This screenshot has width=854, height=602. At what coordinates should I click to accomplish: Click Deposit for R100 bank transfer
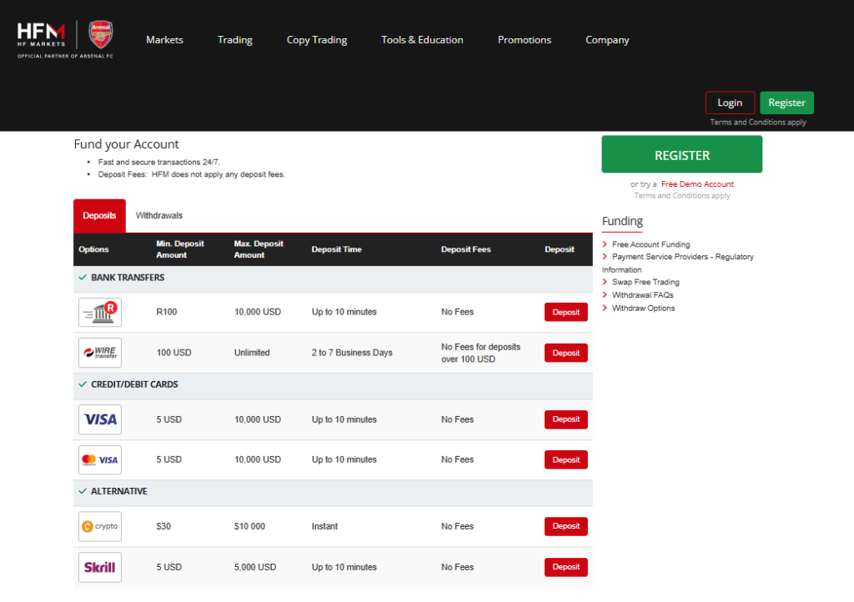pos(566,313)
